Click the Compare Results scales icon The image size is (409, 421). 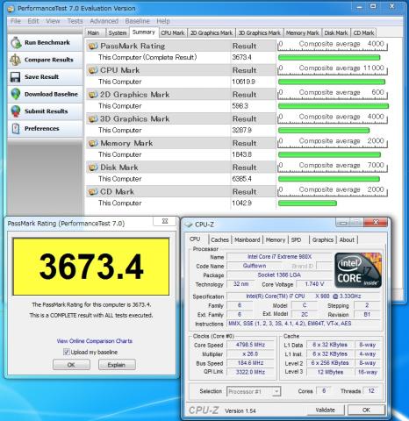coord(15,60)
